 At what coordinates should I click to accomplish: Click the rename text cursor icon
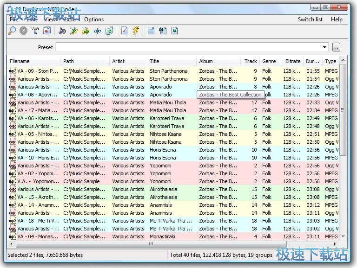coord(97,31)
